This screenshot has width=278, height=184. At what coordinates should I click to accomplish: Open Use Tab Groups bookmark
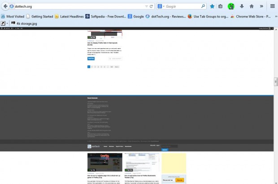coord(208,17)
